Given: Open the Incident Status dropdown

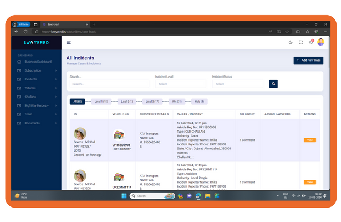Looking at the screenshot, I should tap(237, 84).
